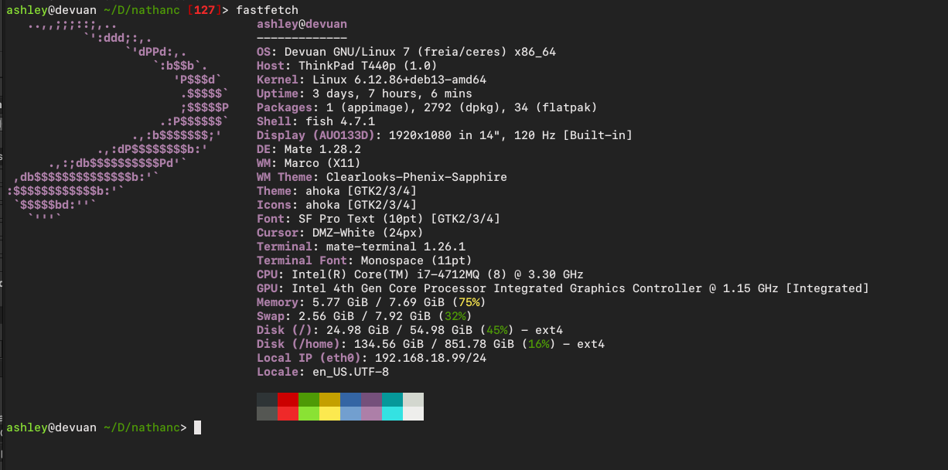Click the 'WM Theme: Clearlooks-Phenix-Sapphire' line
This screenshot has height=470, width=948.
pos(382,177)
